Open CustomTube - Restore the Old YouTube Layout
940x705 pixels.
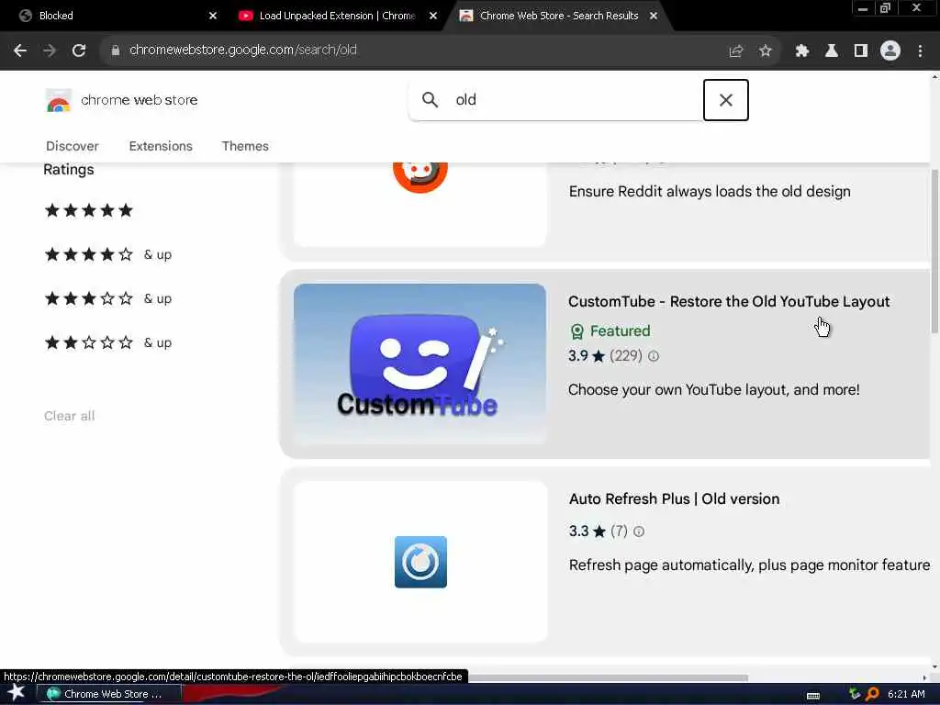729,301
